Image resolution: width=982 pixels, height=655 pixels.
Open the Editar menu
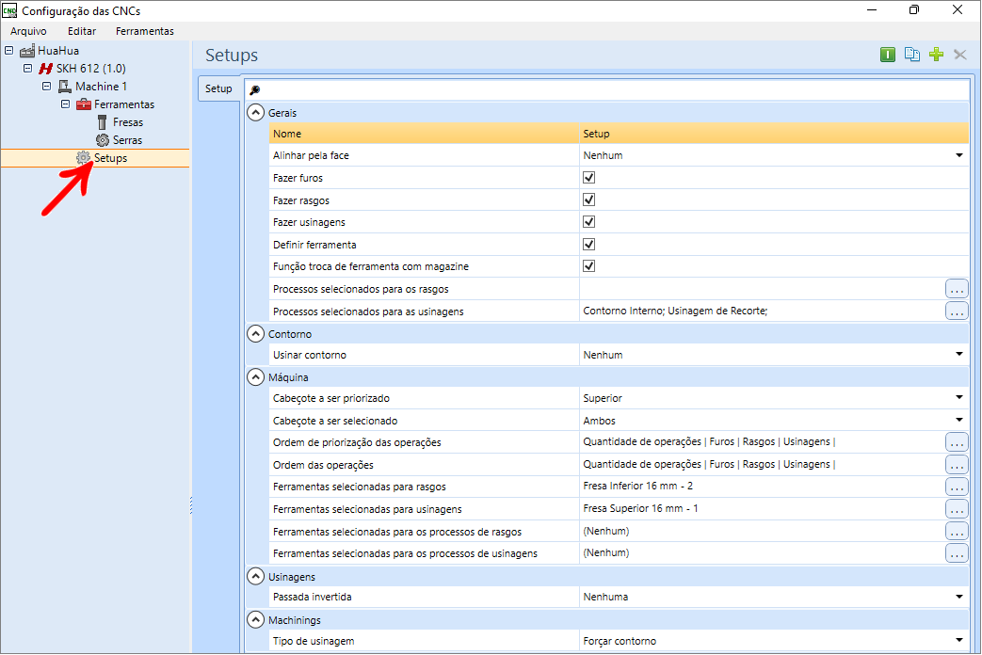[82, 31]
